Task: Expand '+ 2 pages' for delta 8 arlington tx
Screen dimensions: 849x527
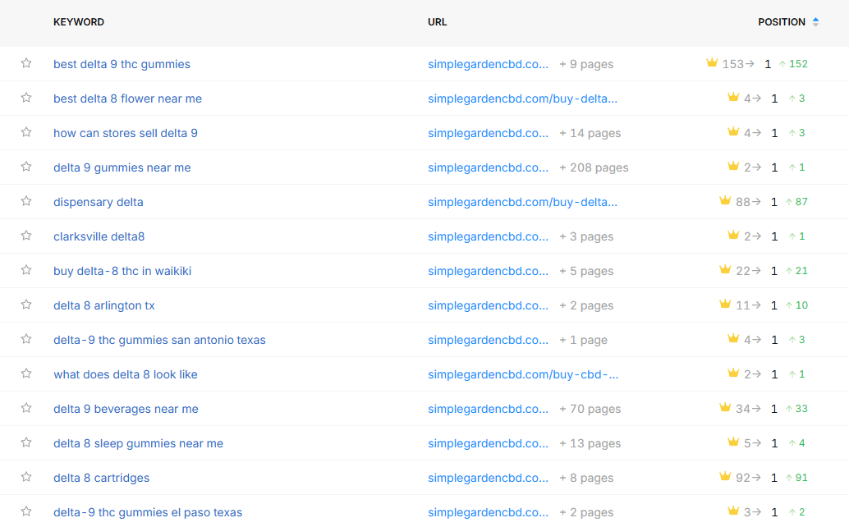Action: [586, 305]
